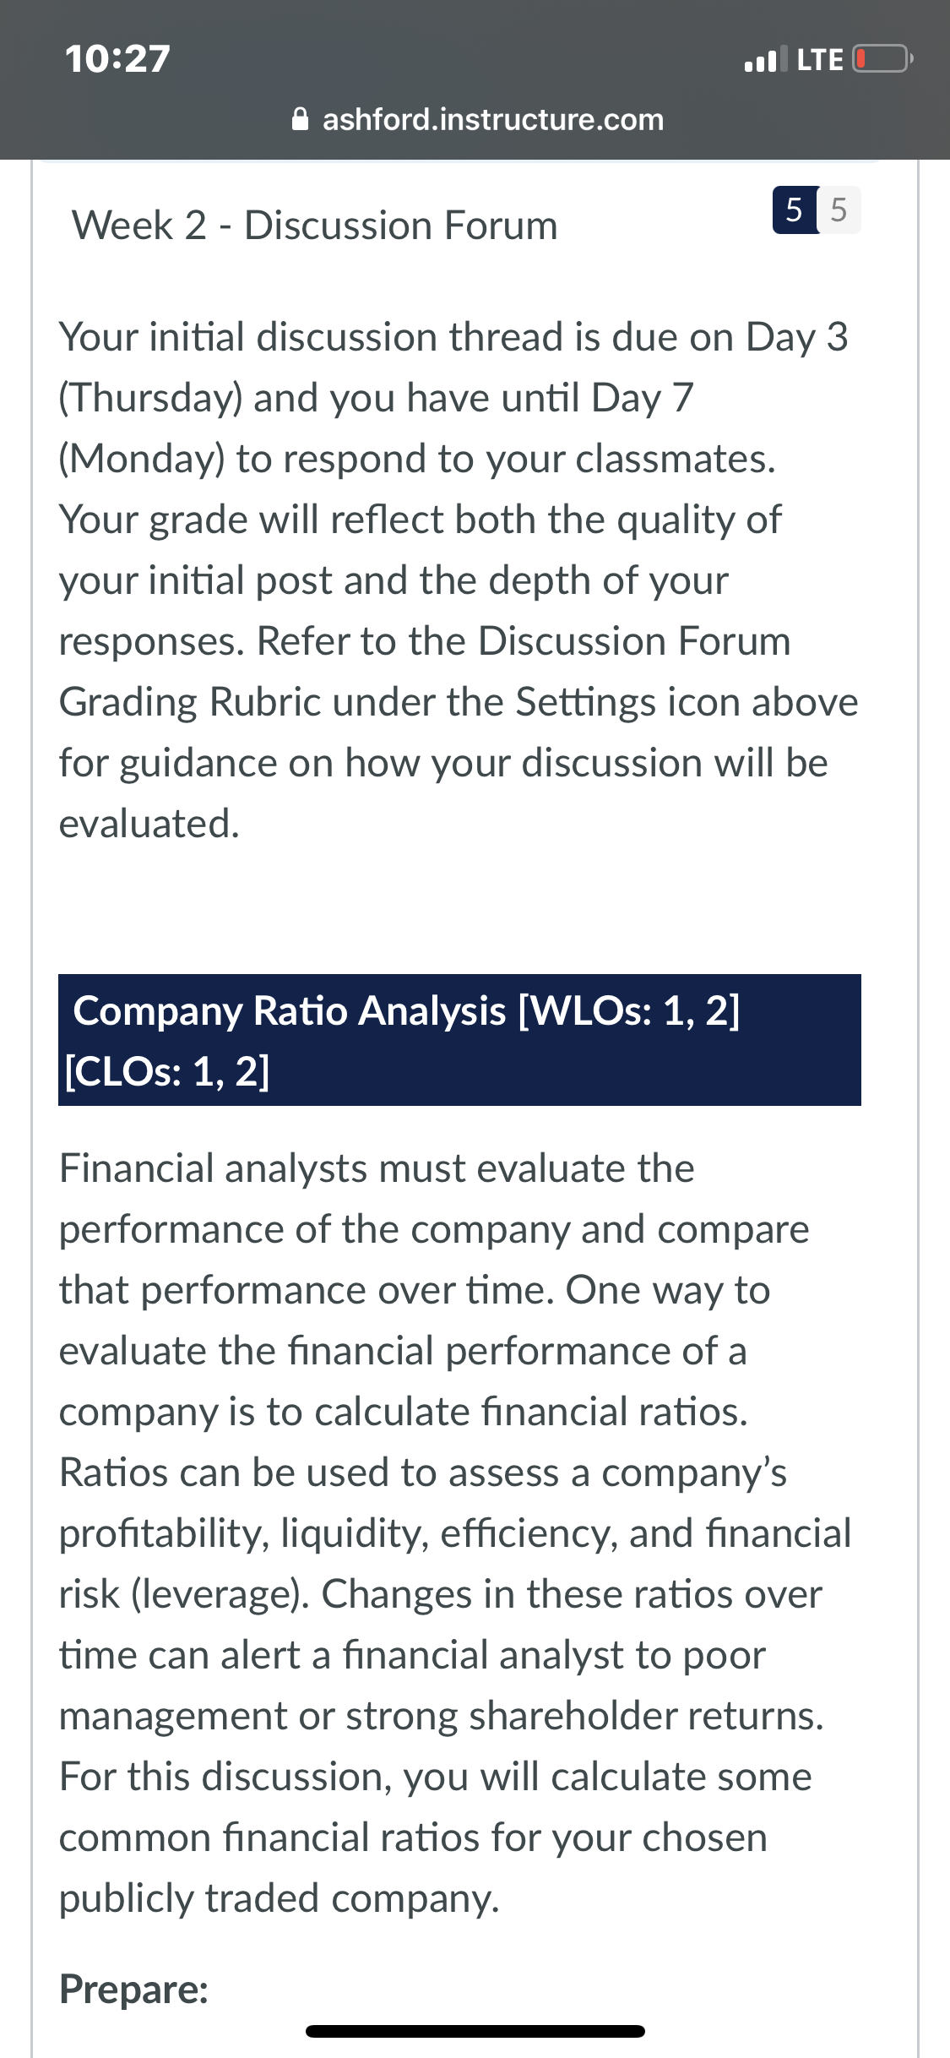Tap the low battery icon

pos(882,59)
